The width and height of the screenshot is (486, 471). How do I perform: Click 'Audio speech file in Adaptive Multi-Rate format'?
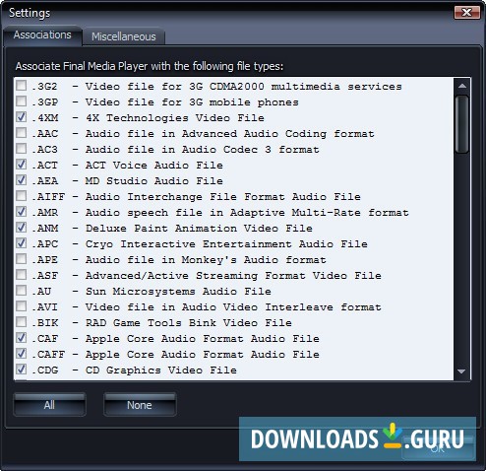pyautogui.click(x=247, y=213)
